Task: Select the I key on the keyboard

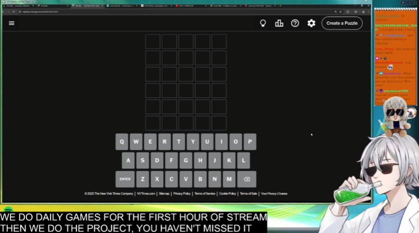Action: [x=221, y=141]
